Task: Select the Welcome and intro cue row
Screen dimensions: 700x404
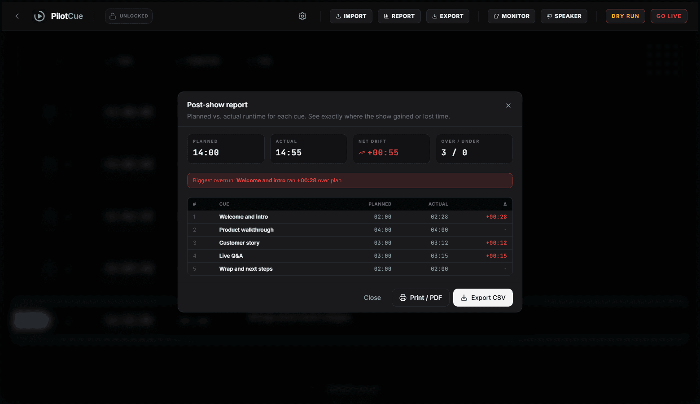Action: click(350, 217)
